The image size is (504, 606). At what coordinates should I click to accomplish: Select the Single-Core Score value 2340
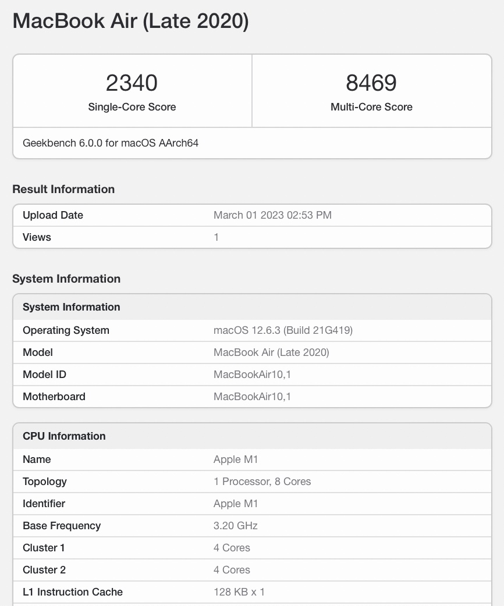[x=132, y=83]
